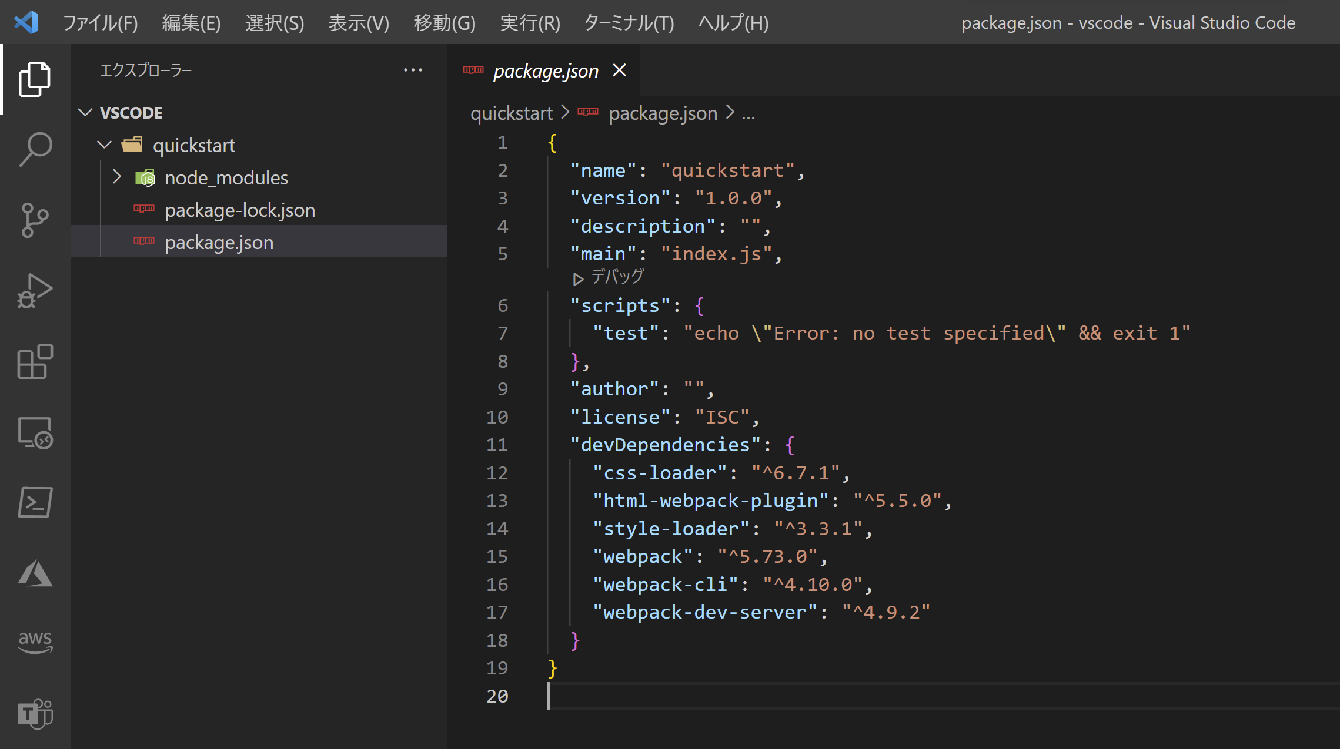Click breadcrumb chevron after quickstart

[565, 112]
